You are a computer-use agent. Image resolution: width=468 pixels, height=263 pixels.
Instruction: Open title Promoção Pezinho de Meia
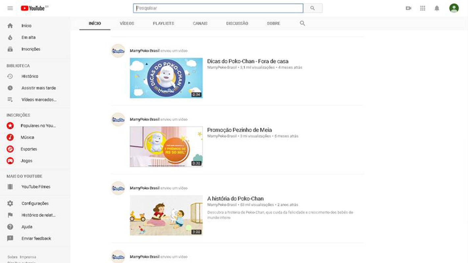240,130
